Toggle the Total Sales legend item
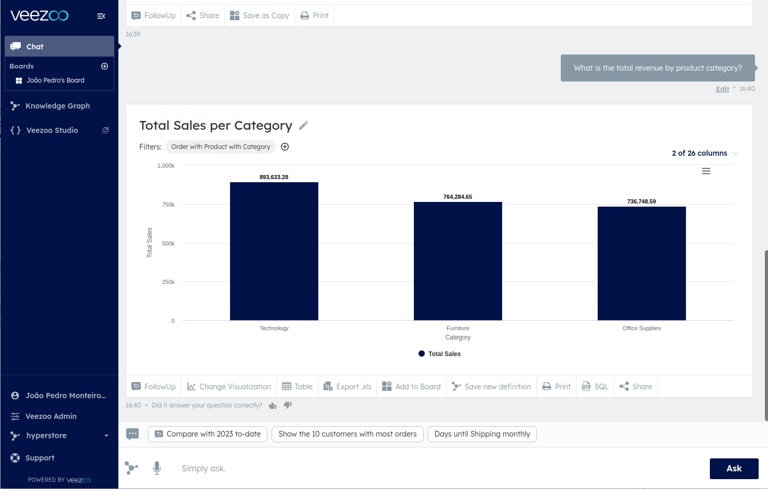The image size is (768, 489). 440,354
